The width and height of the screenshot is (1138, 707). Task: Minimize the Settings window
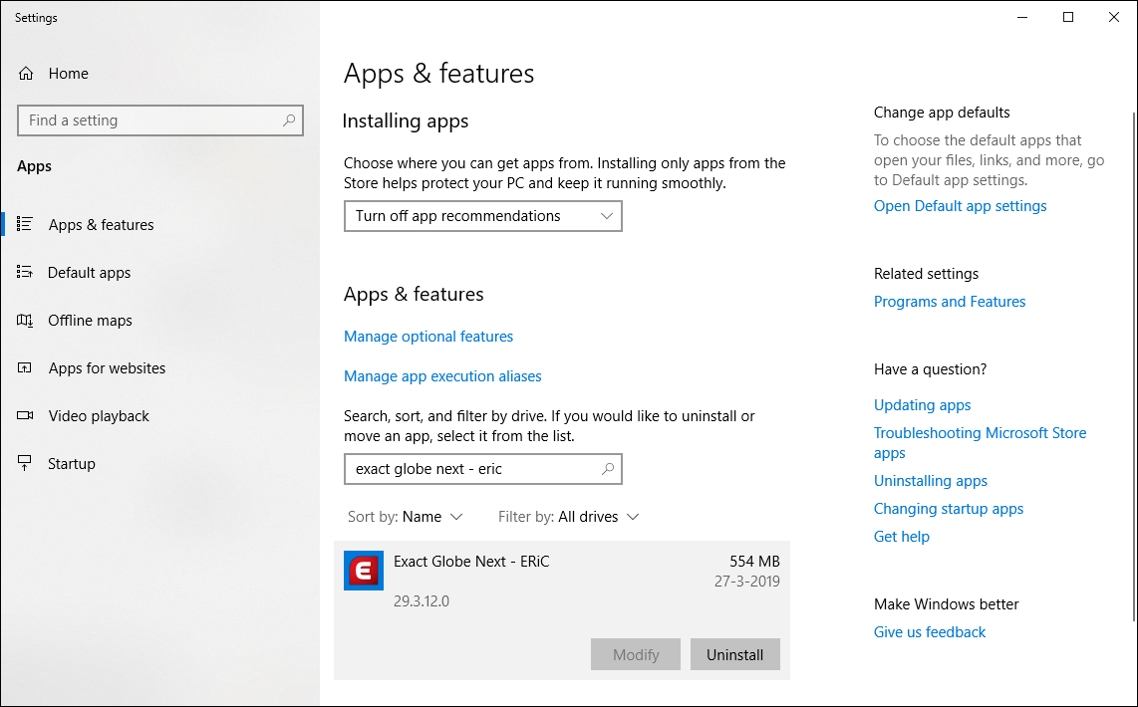[x=1022, y=17]
